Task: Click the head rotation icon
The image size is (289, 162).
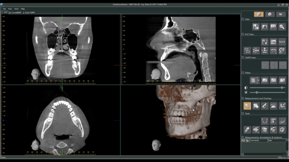Action: click(282, 51)
